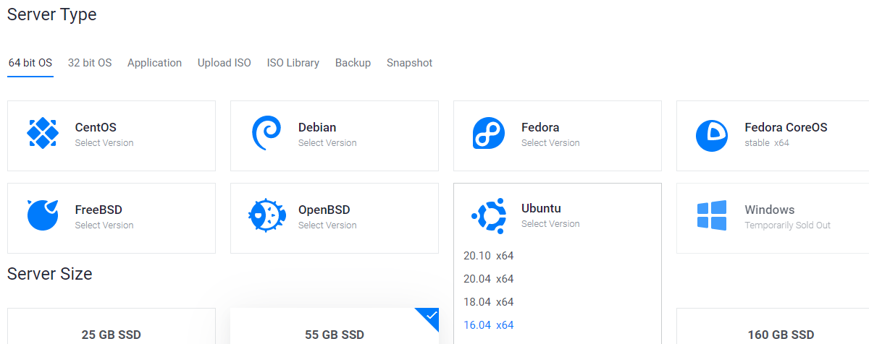This screenshot has height=344, width=869.
Task: Expand FreeBSD Select Version dropdown
Action: point(104,225)
